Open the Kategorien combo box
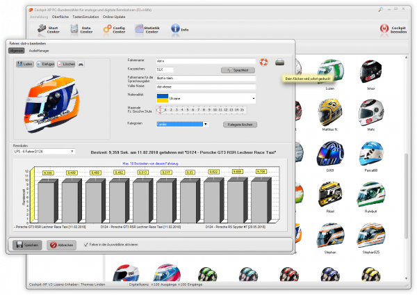The height and width of the screenshot is (295, 417). pos(206,124)
